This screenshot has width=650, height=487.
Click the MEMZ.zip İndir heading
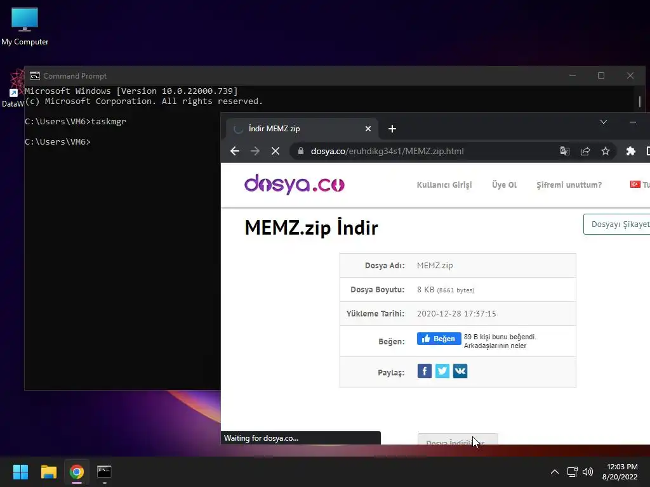coord(311,228)
